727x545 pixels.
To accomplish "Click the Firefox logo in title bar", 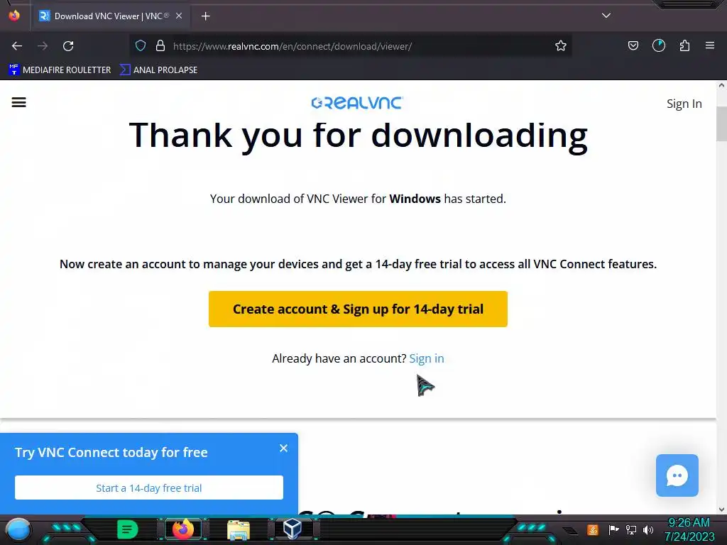I will pyautogui.click(x=14, y=16).
